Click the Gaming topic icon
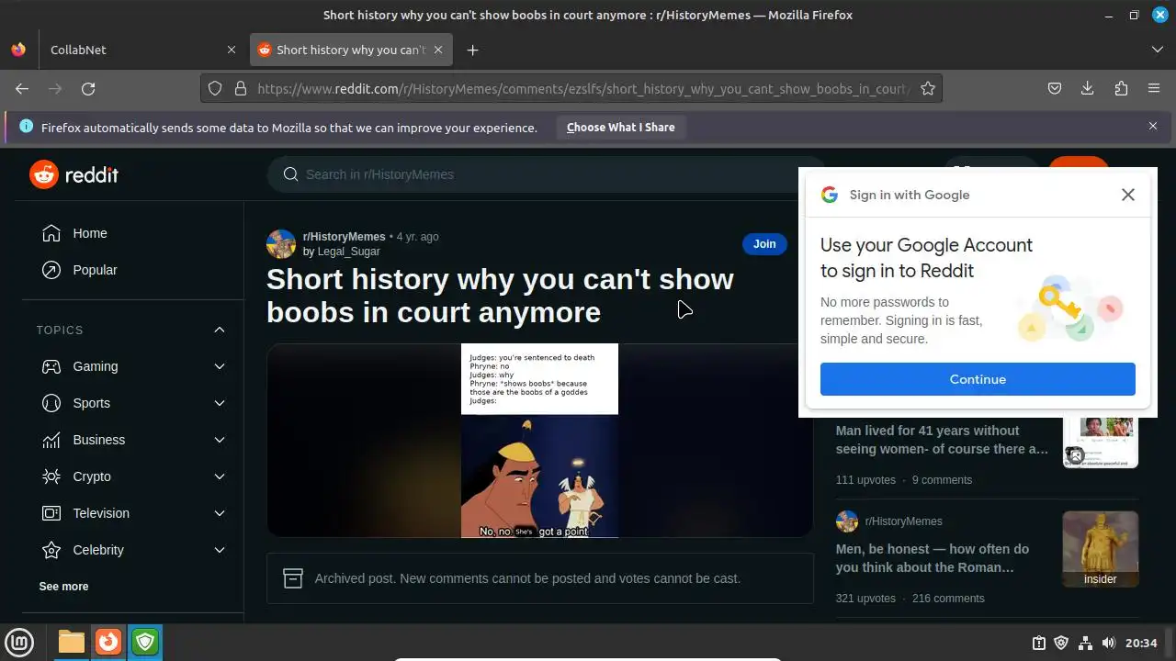 point(51,366)
